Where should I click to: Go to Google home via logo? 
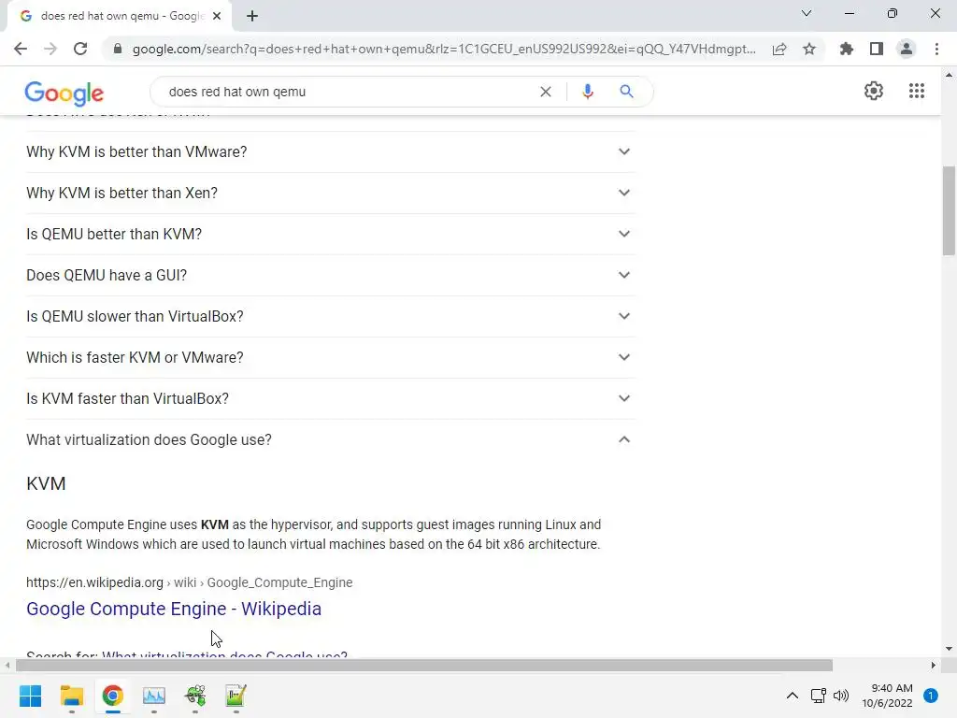64,93
